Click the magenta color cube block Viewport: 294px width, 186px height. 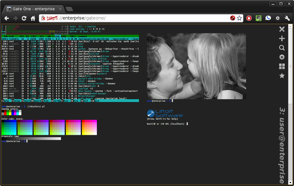pyautogui.click(x=89, y=127)
